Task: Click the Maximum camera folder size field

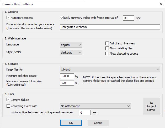Action: point(67,83)
